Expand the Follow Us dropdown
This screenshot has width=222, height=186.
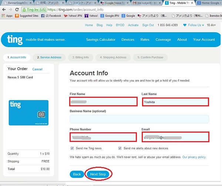(x=196, y=25)
